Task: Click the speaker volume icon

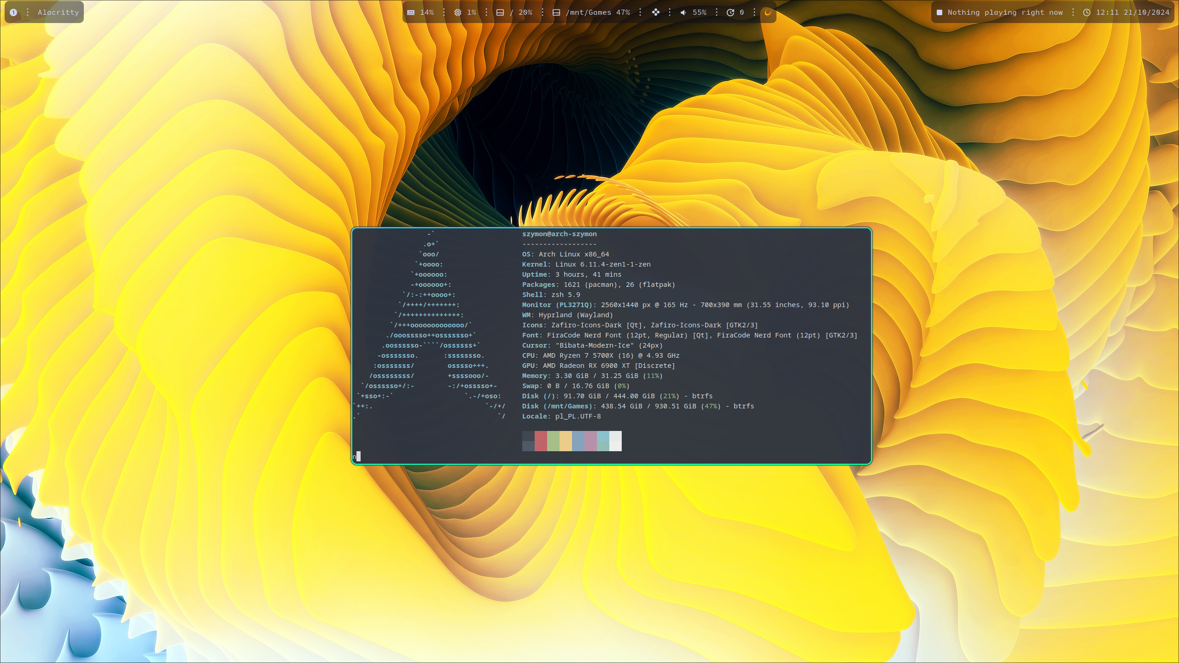Action: [x=683, y=12]
